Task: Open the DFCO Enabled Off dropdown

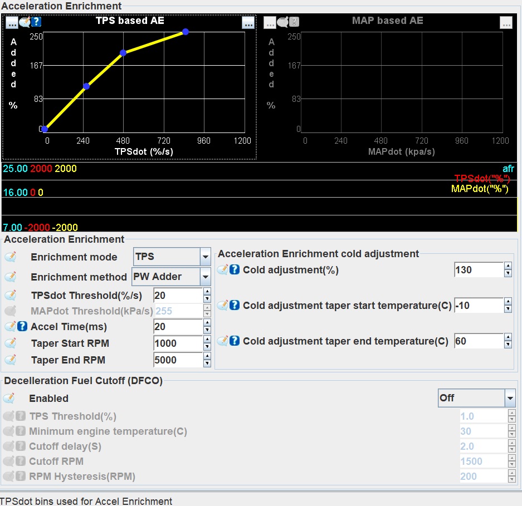Action: [477, 398]
